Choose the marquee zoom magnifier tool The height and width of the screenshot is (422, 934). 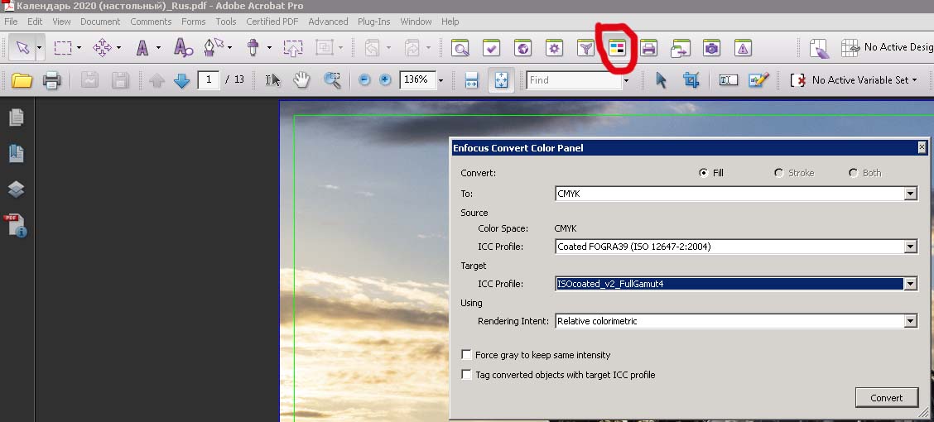(332, 79)
